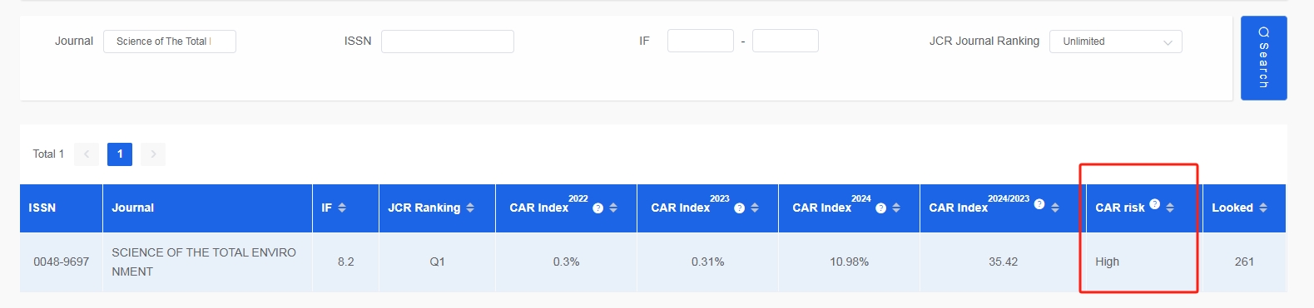Sort by CAR Index 2024
1314x308 pixels.
[896, 208]
